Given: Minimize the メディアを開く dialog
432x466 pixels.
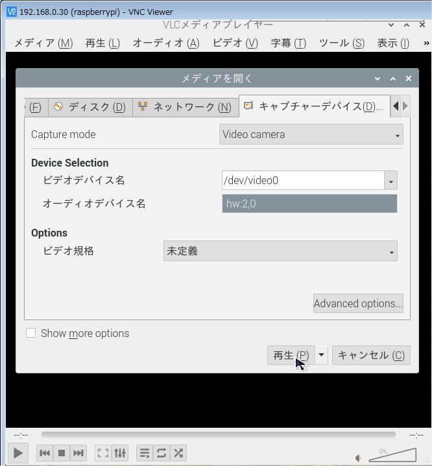Looking at the screenshot, I should click(378, 78).
